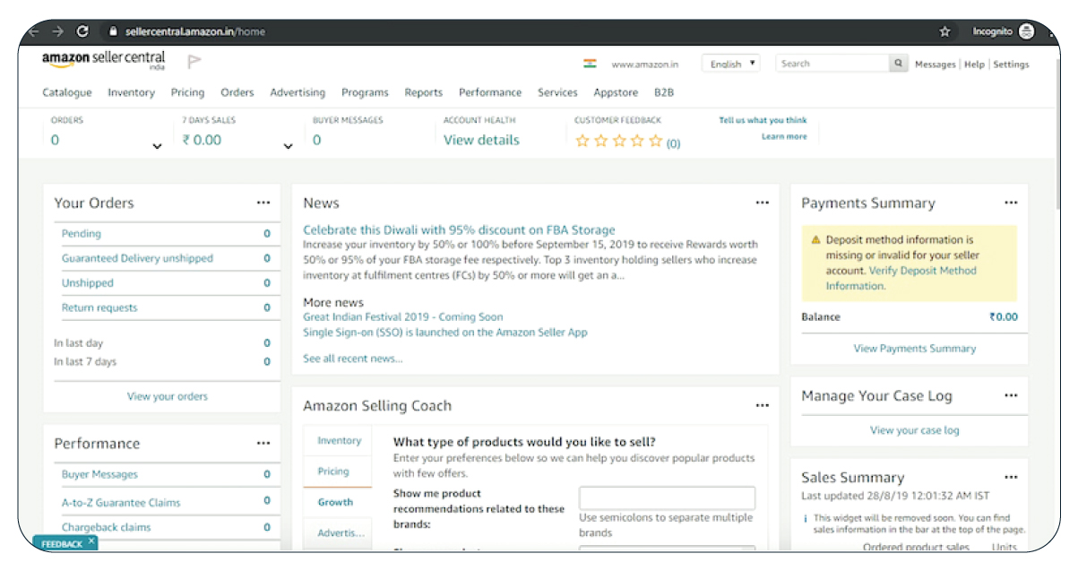Open the Settings link
This screenshot has width=1078, height=571.
[x=1011, y=65]
